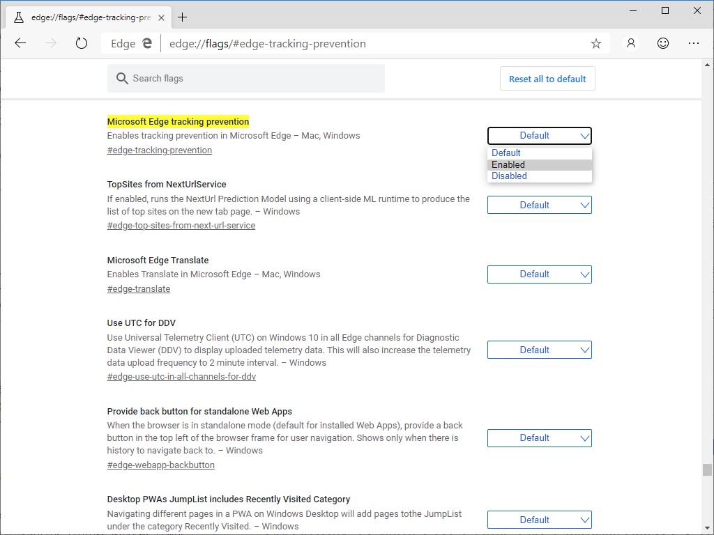Open the Edge profile icon in the toolbar
Image resolution: width=714 pixels, height=535 pixels.
pos(630,43)
